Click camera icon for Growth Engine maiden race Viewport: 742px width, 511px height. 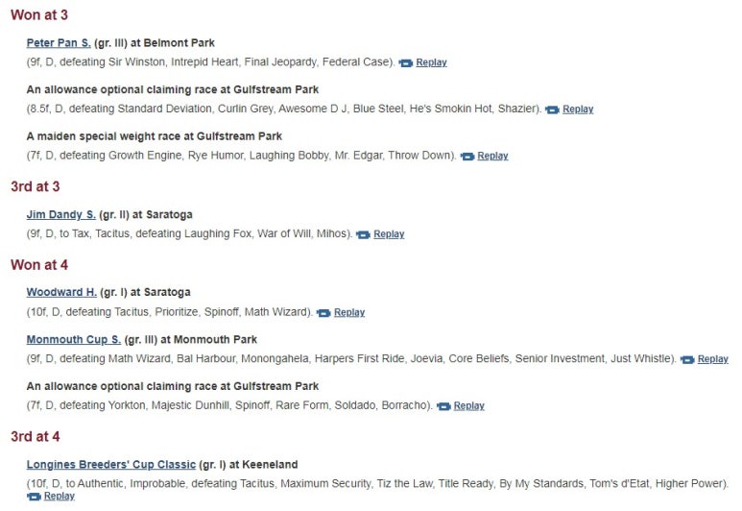pyautogui.click(x=467, y=157)
